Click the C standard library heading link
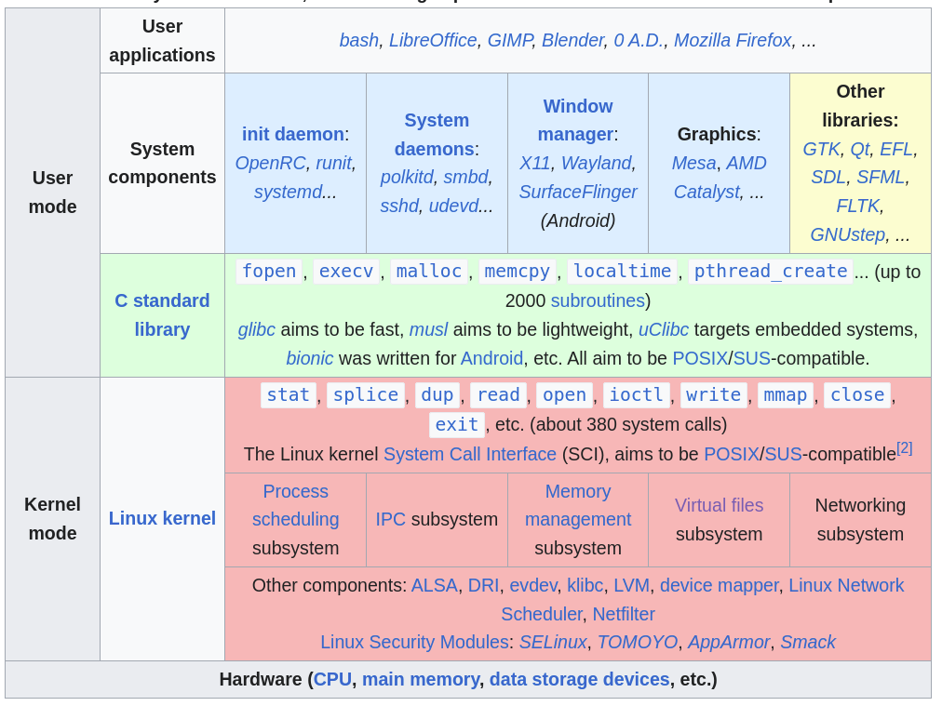The image size is (942, 706). (x=162, y=314)
